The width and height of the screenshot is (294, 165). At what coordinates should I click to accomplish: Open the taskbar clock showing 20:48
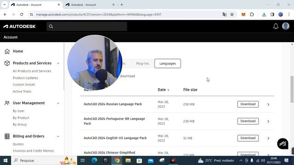tap(274, 160)
